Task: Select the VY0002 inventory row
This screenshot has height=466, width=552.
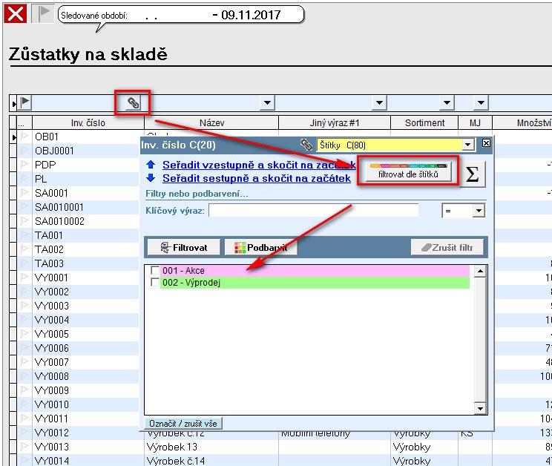Action: click(x=85, y=292)
